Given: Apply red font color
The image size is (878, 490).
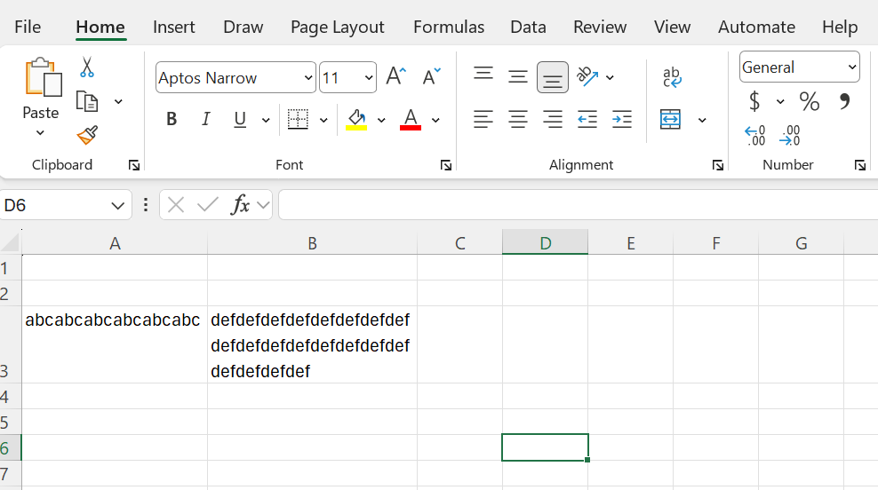Looking at the screenshot, I should point(411,119).
